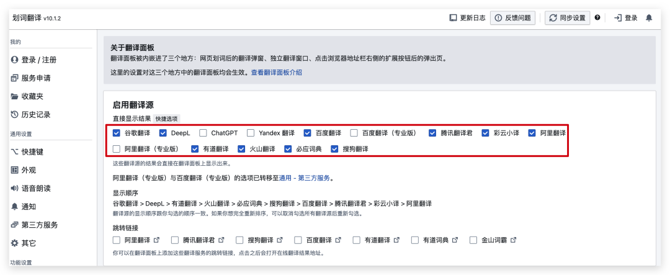Click external link icon beside jump-link 百度翻译
The width and height of the screenshot is (670, 275).
[x=339, y=240]
